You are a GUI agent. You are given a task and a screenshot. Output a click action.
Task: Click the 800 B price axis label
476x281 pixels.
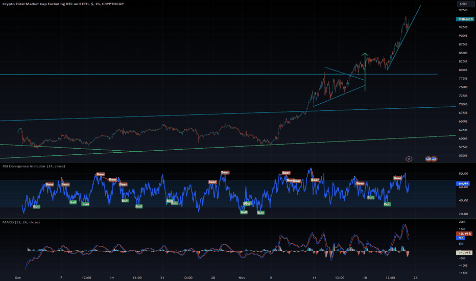[x=463, y=70]
